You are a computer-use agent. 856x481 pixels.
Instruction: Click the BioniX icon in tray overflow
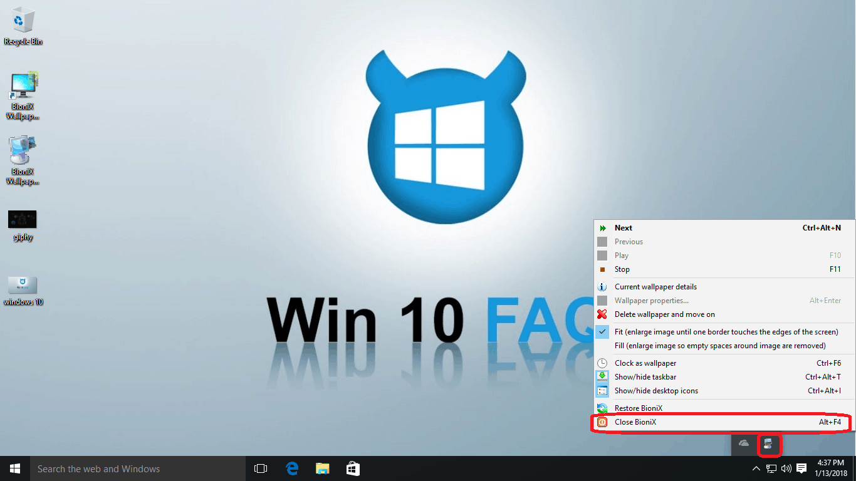tap(769, 444)
